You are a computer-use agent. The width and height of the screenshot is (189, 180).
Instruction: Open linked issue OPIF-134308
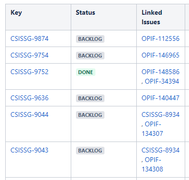click(x=152, y=164)
